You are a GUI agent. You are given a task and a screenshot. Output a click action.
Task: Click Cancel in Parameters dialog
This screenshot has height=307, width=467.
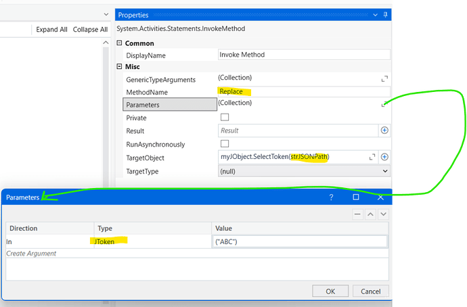point(370,291)
